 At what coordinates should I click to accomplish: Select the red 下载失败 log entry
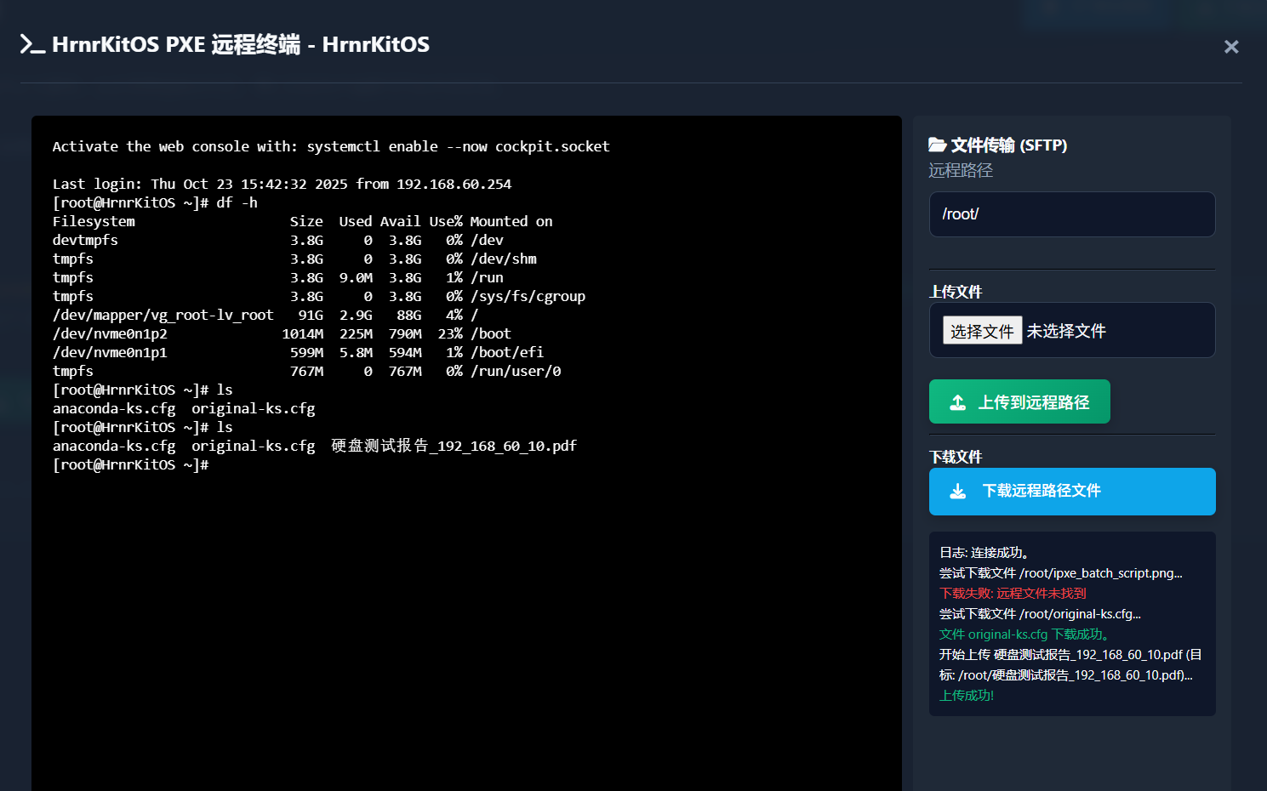[x=1013, y=594]
